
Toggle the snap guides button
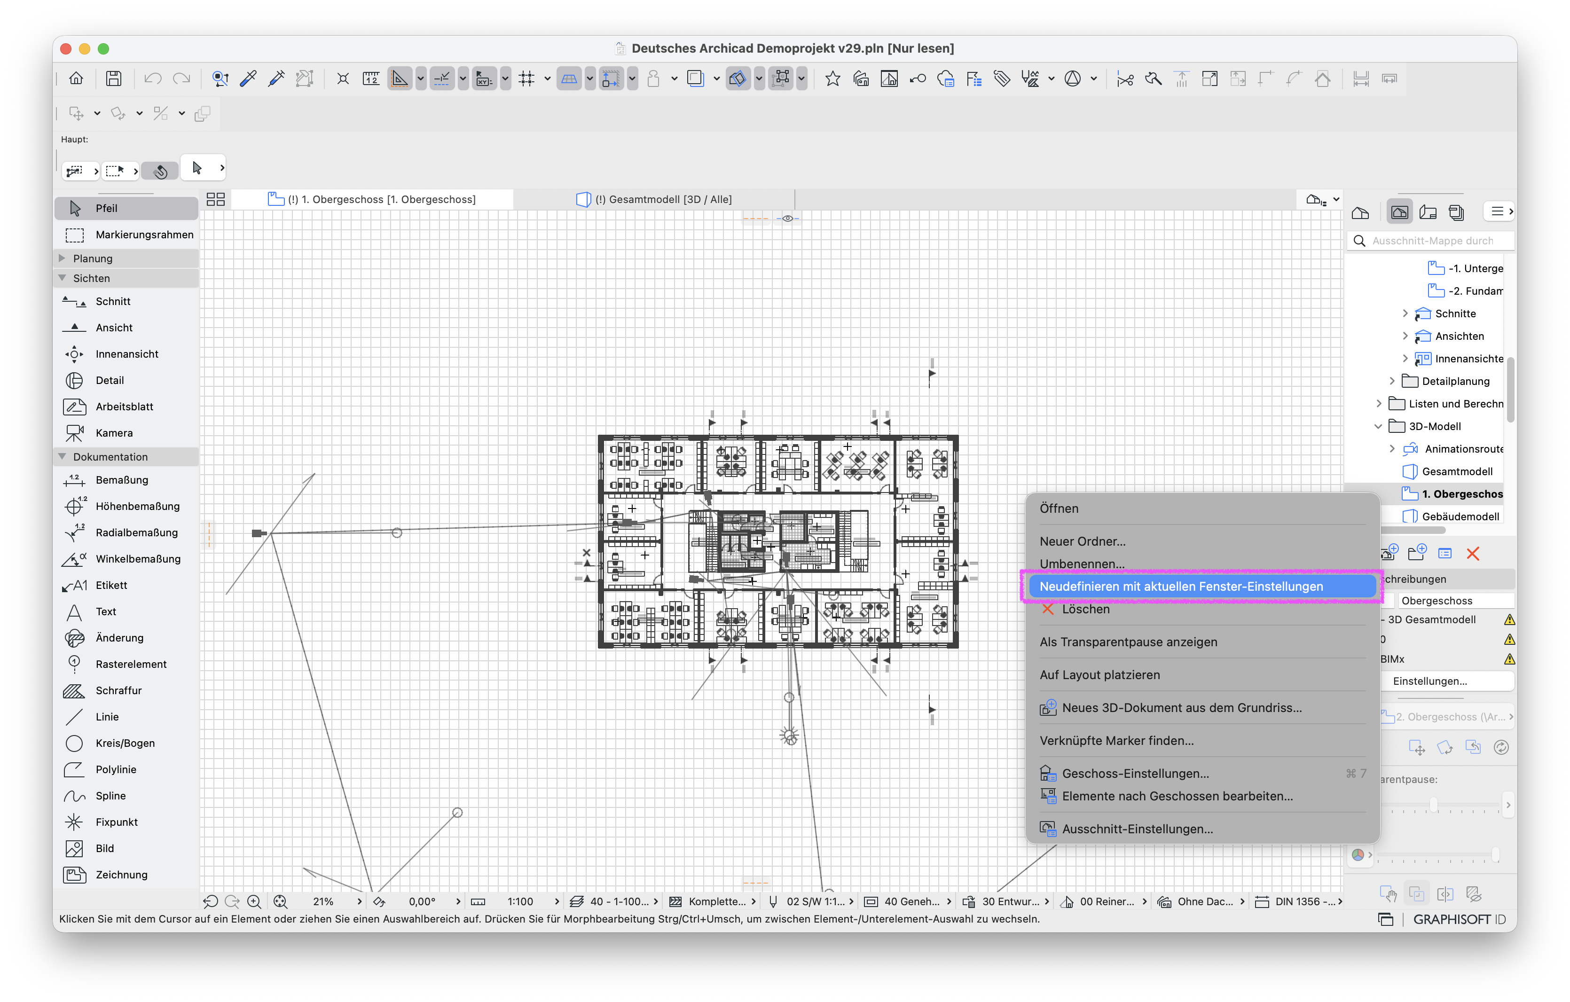442,79
